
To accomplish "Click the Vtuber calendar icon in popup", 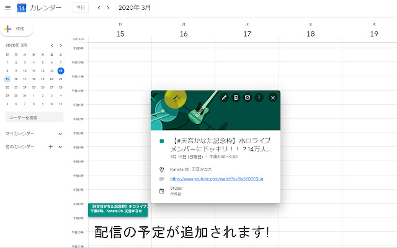I will [161, 191].
